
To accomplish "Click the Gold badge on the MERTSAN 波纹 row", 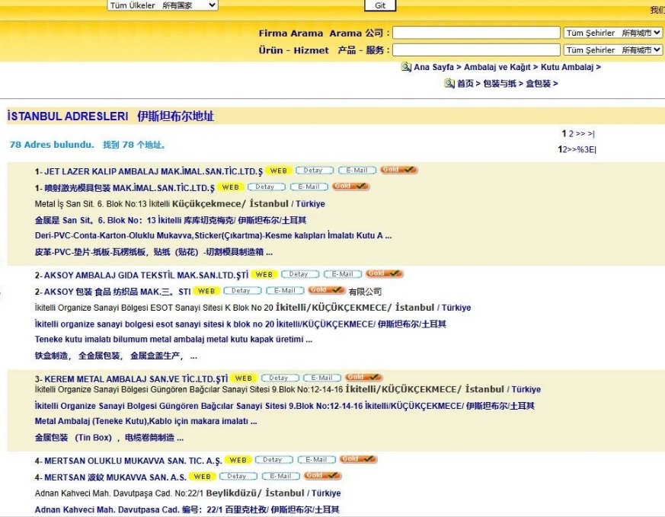I will tap(323, 476).
